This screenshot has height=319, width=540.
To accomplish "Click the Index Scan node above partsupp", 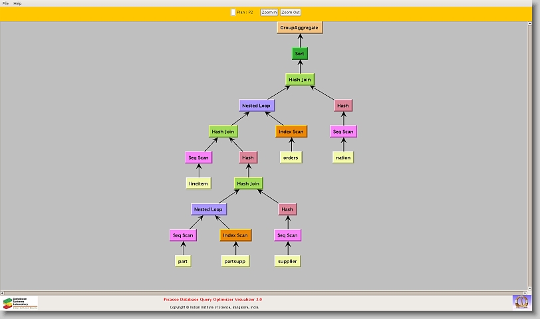I will tap(235, 235).
